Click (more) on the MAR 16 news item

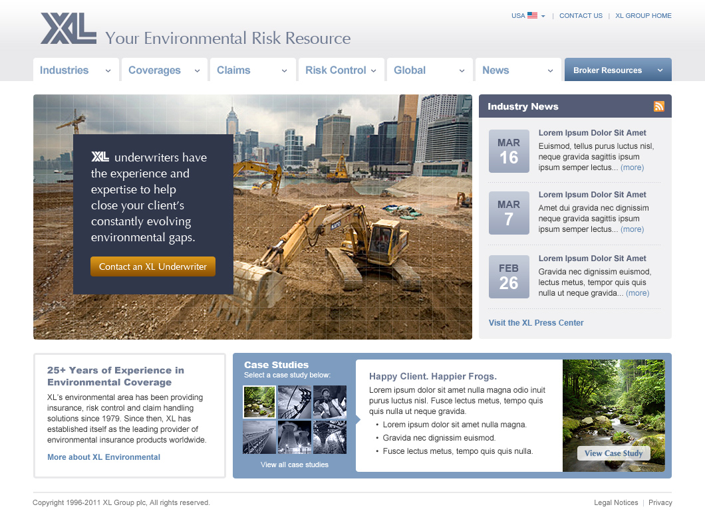click(x=632, y=167)
